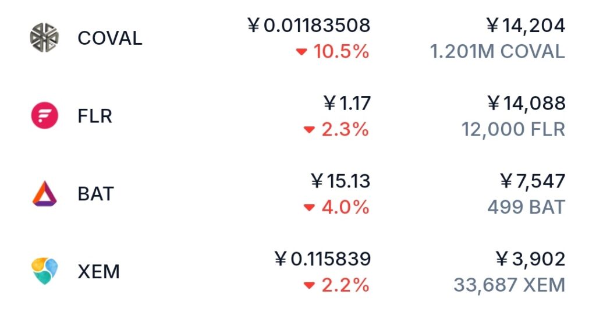Select the XEM asset name label
This screenshot has height=312, width=596.
pyautogui.click(x=98, y=272)
